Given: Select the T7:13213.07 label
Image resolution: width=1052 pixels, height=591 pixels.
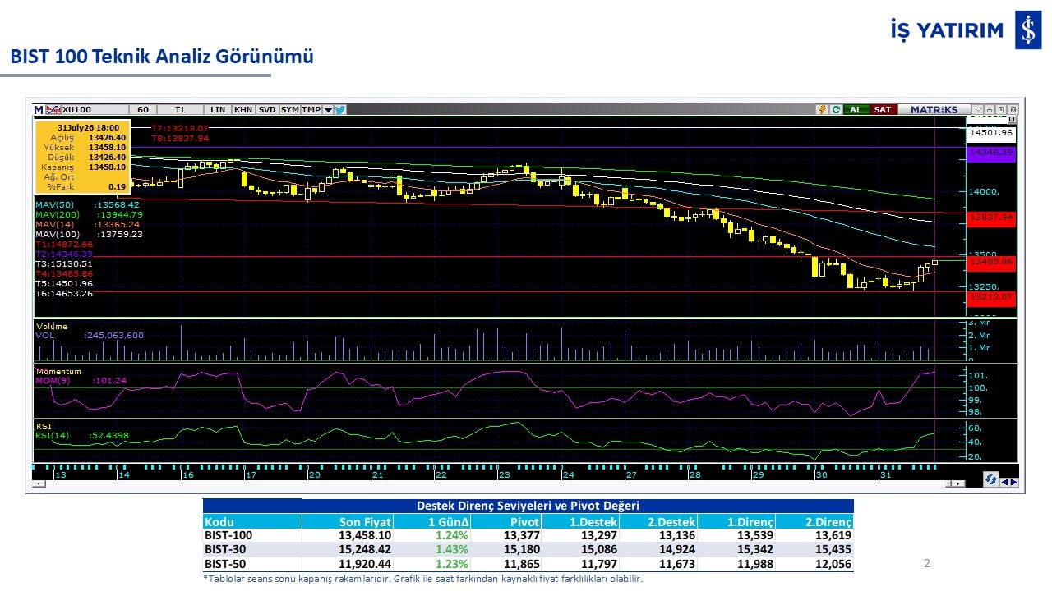Looking at the screenshot, I should coord(180,128).
